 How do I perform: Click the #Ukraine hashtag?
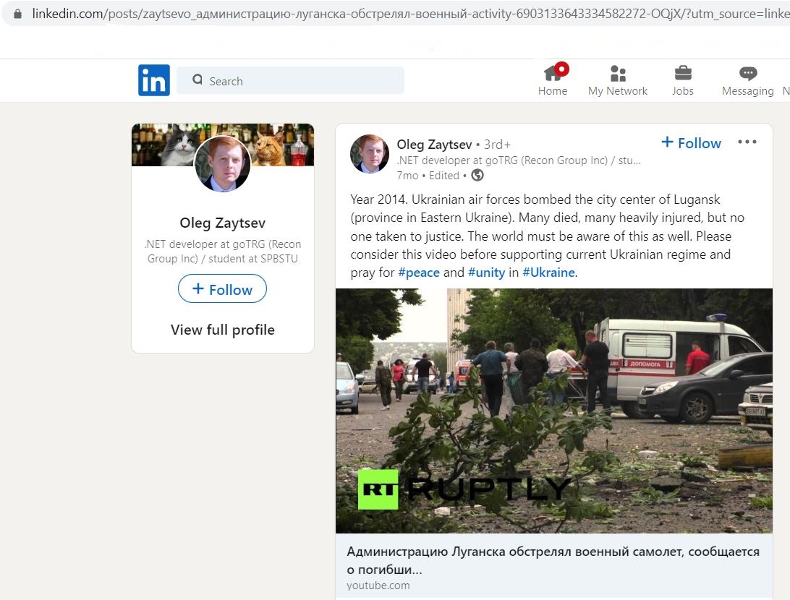[x=548, y=273]
